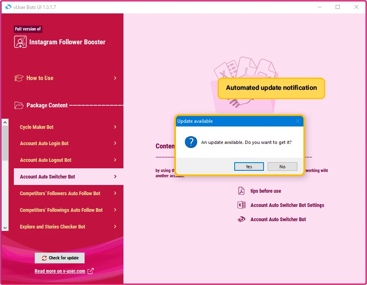Image resolution: width=367 pixels, height=285 pixels.
Task: Click the Package Content heading
Action: click(x=47, y=105)
